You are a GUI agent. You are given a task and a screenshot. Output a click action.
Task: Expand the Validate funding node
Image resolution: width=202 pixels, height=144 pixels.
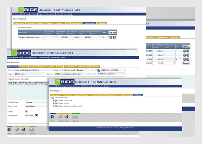[x=53, y=103]
